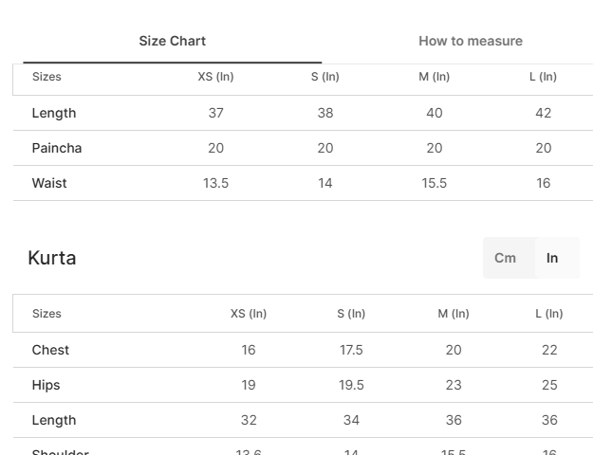Image resolution: width=593 pixels, height=455 pixels.
Task: Select the M (In) header in Kurta table
Action: 454,314
